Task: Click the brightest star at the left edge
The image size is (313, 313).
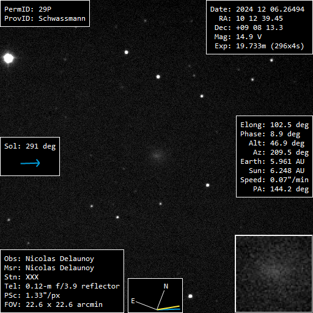Action: (9, 58)
